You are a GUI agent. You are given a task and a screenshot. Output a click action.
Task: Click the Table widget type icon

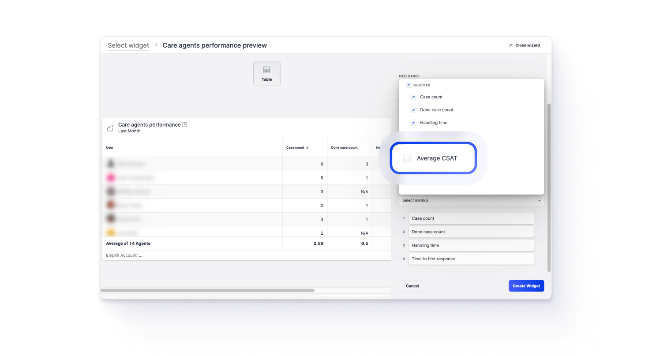266,71
